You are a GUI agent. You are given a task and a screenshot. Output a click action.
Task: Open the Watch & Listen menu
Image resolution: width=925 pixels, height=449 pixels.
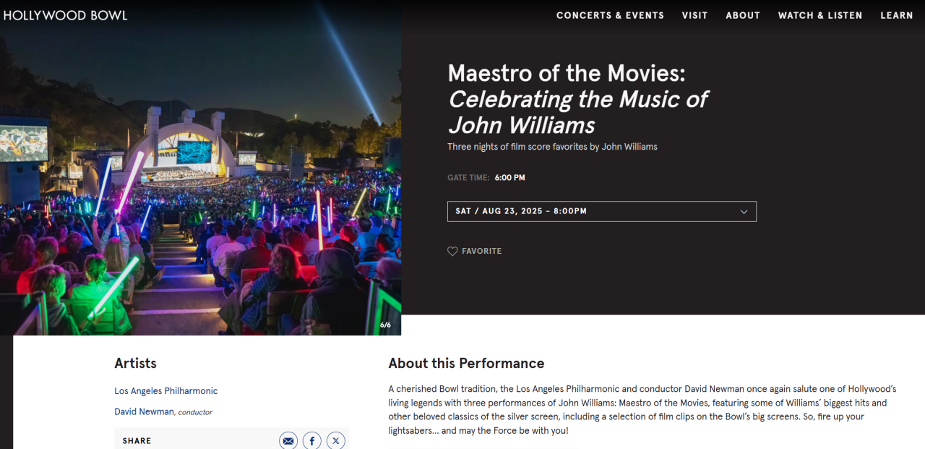point(819,15)
